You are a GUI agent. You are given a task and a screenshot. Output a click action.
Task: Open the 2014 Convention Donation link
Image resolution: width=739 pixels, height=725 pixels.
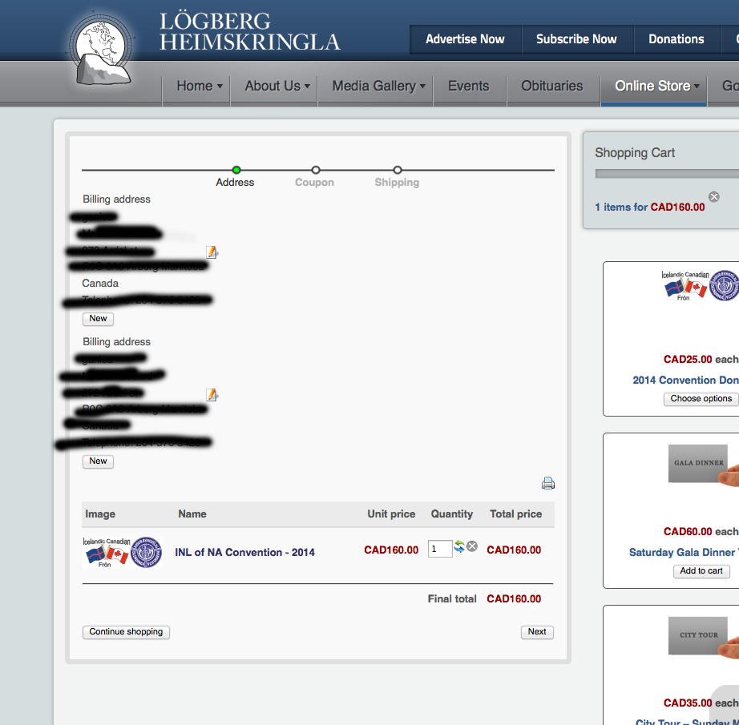(685, 381)
